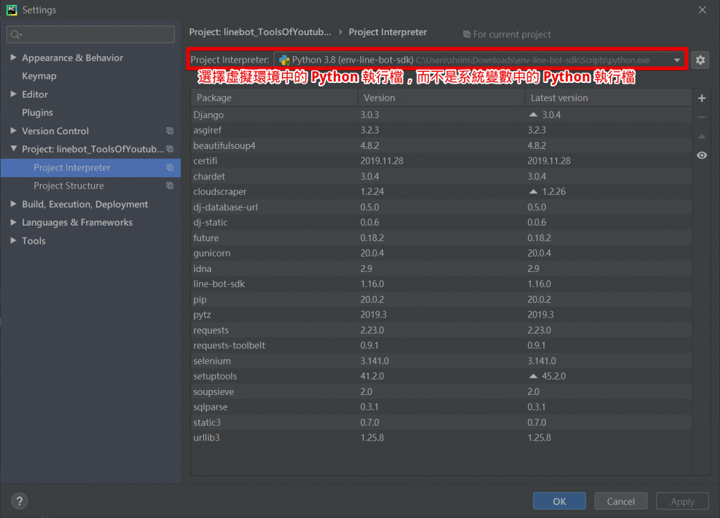Expand Languages & Frameworks section

point(13,222)
